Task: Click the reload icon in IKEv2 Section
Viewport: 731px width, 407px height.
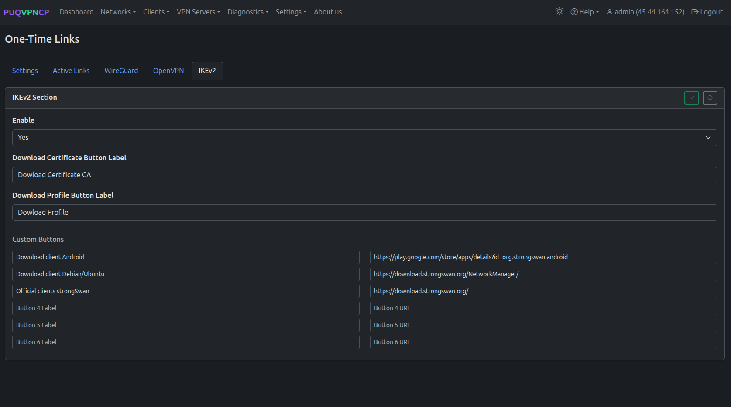Action: click(710, 98)
